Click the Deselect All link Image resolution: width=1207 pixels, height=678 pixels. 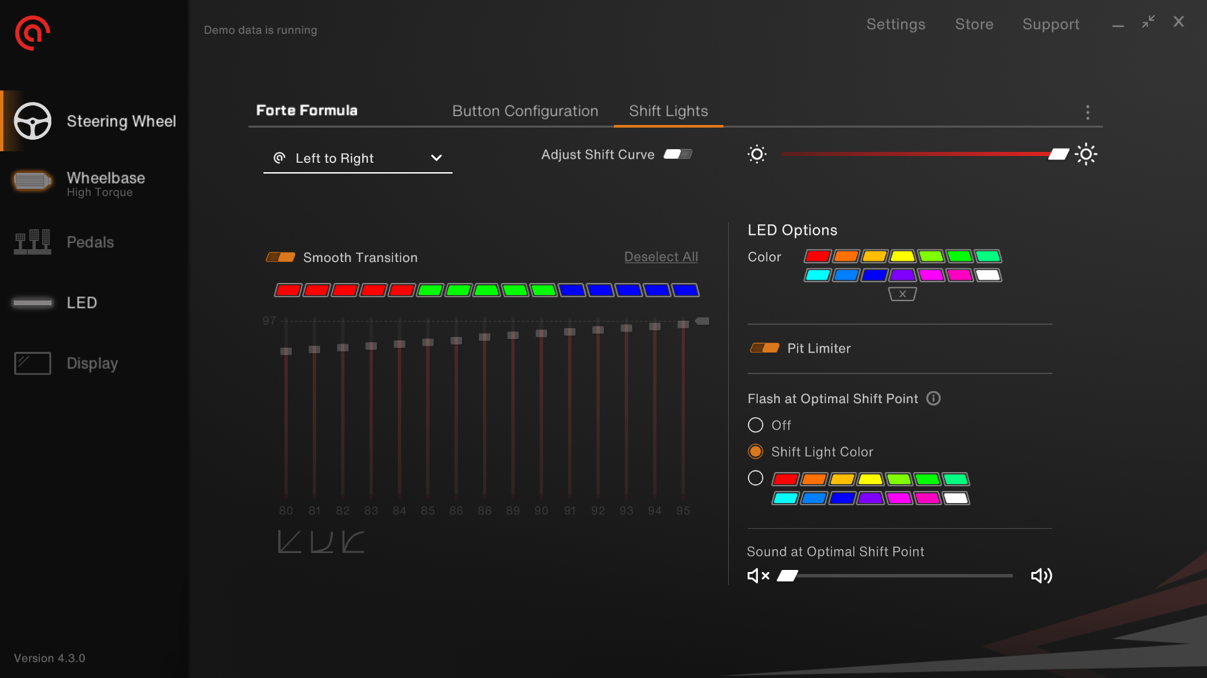[x=661, y=257]
